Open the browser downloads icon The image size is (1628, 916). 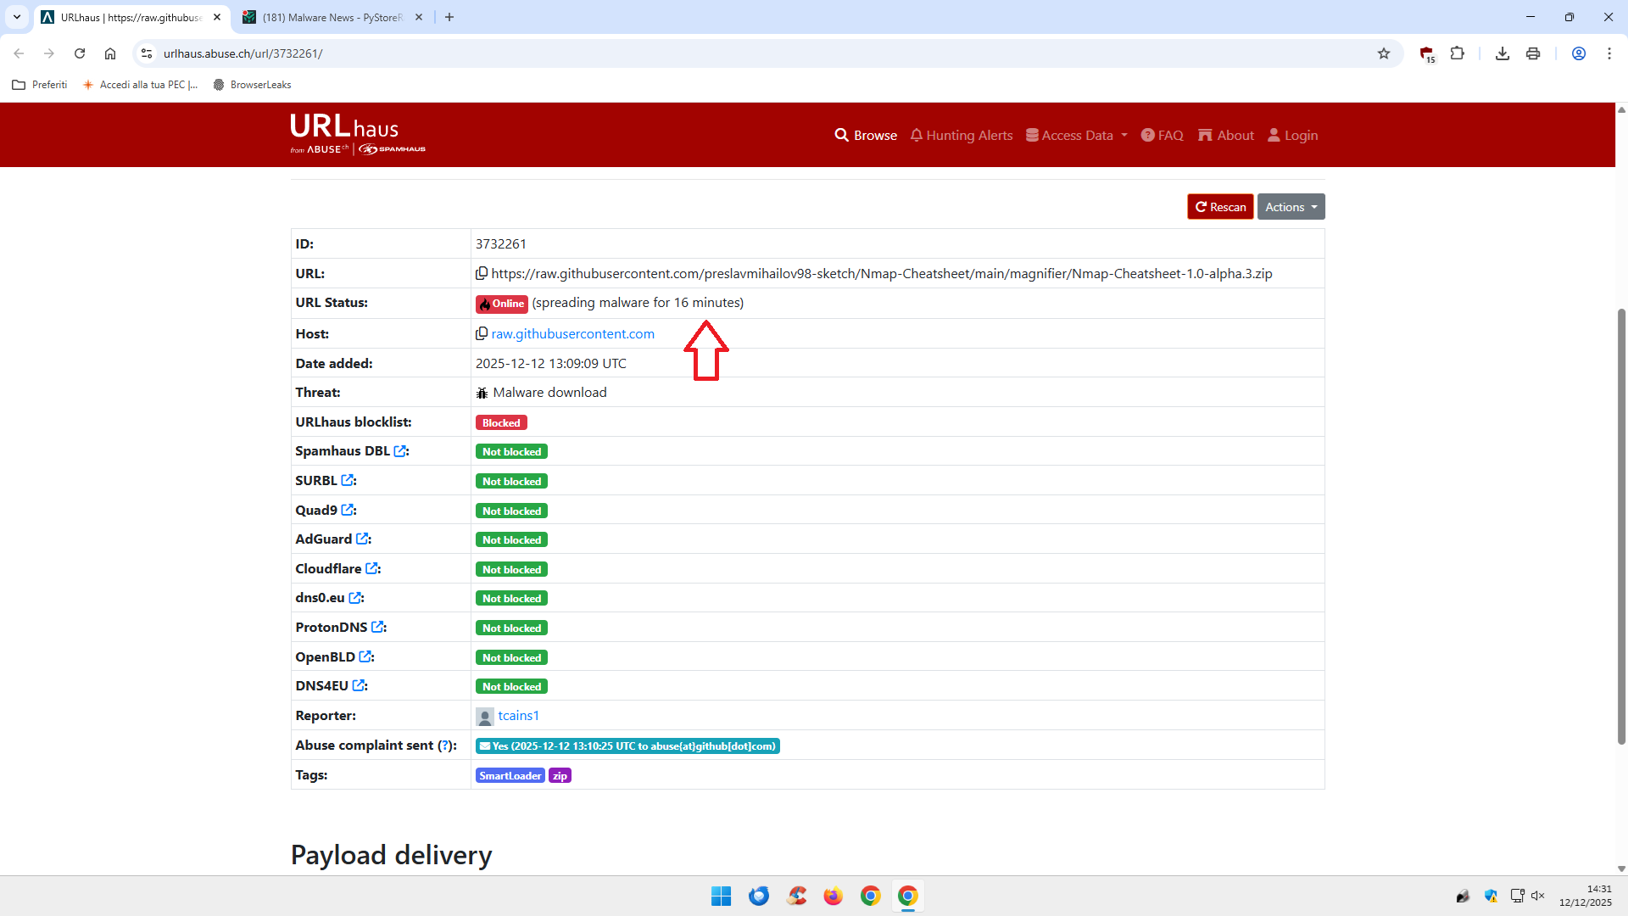pos(1503,53)
